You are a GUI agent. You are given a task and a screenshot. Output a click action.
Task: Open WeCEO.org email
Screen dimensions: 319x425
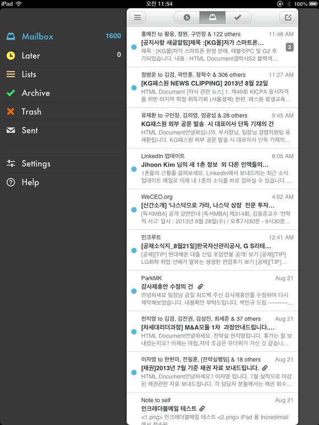[x=212, y=209]
